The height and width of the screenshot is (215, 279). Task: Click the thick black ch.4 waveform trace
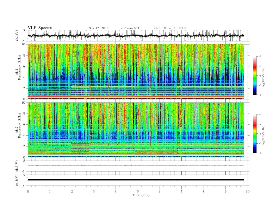pyautogui.click(x=136, y=180)
